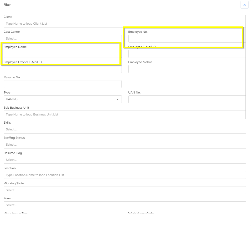Select the Employee Official E-Mail ID input

62,69
